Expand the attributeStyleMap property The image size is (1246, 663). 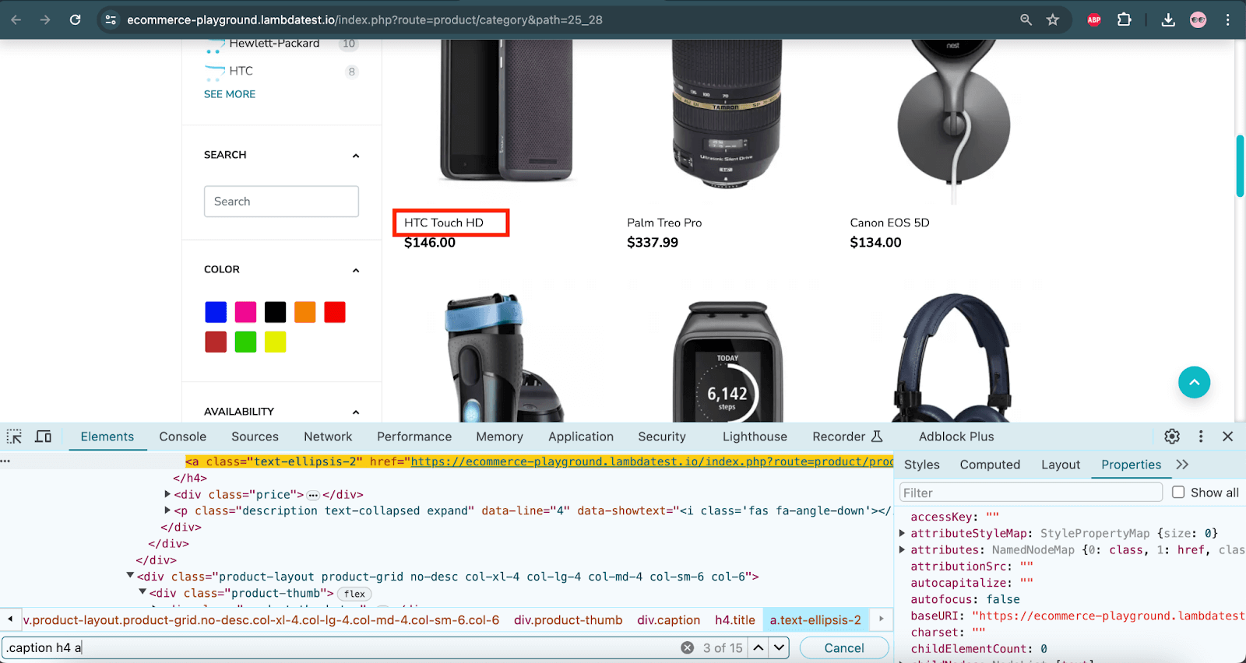coord(902,533)
